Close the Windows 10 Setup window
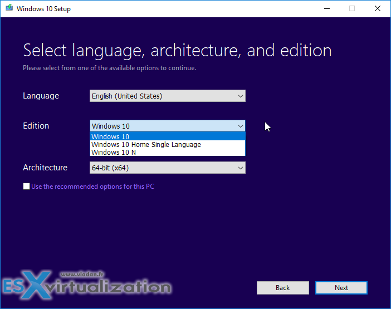 [378, 8]
